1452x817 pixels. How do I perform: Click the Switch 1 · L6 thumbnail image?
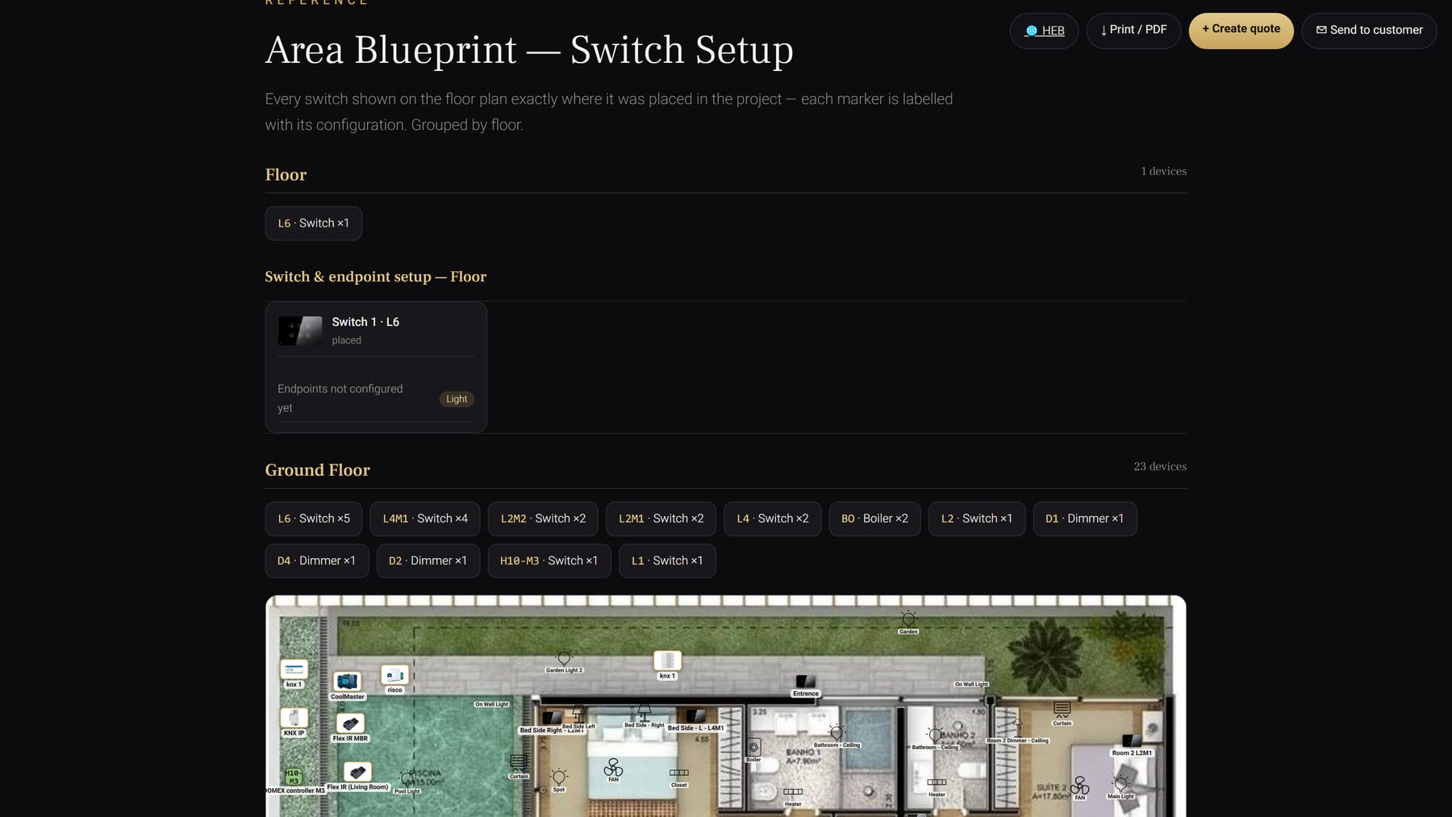tap(300, 331)
